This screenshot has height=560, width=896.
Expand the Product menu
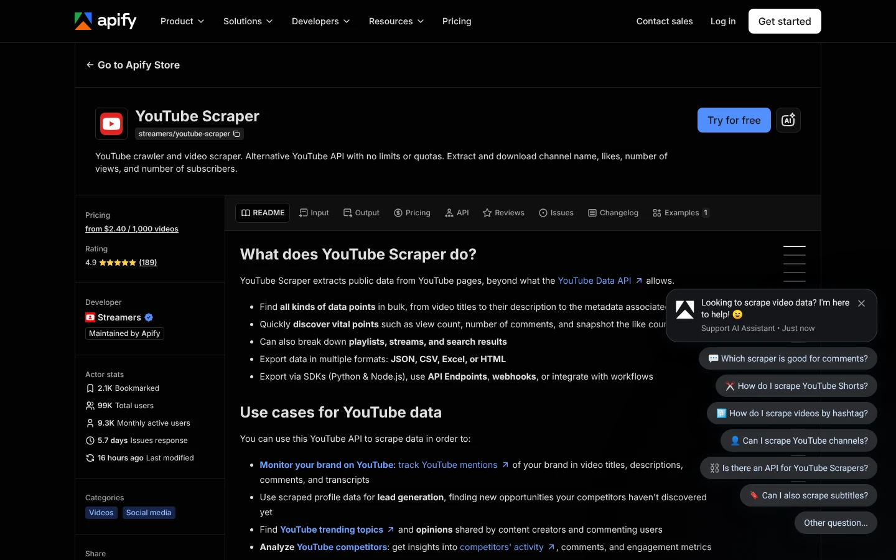[x=182, y=21]
